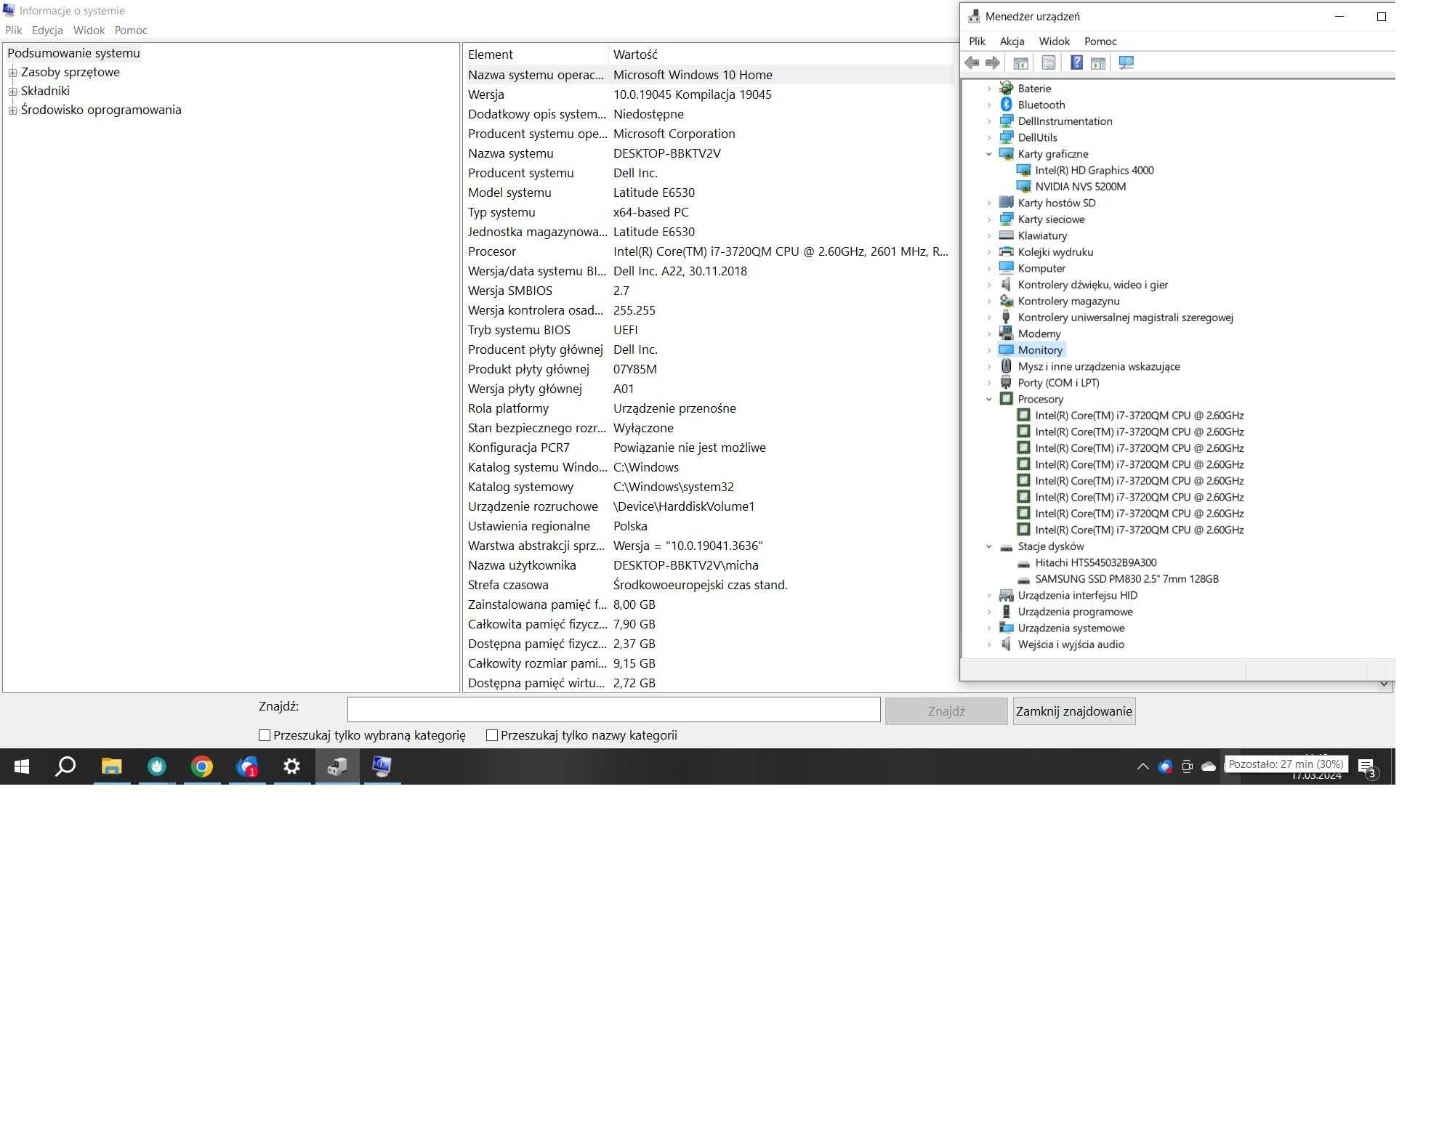Select SAMSUNG SSD PM830 disk icon
This screenshot has height=1145, width=1455.
pyautogui.click(x=1023, y=579)
